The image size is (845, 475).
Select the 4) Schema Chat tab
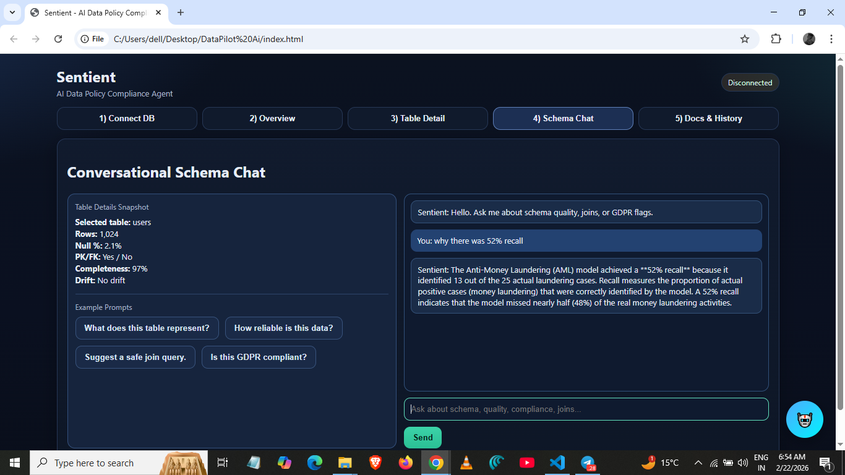[563, 118]
